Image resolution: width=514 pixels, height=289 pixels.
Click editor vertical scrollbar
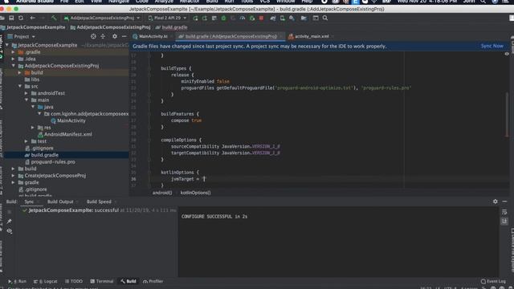point(507,115)
